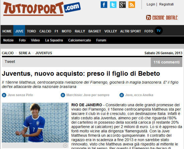This screenshot has height=149, width=184.
Task: Select the JUVE navigation tab
Action: 19,30
